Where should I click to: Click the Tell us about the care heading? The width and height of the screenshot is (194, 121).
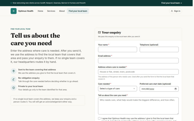tap(35, 39)
